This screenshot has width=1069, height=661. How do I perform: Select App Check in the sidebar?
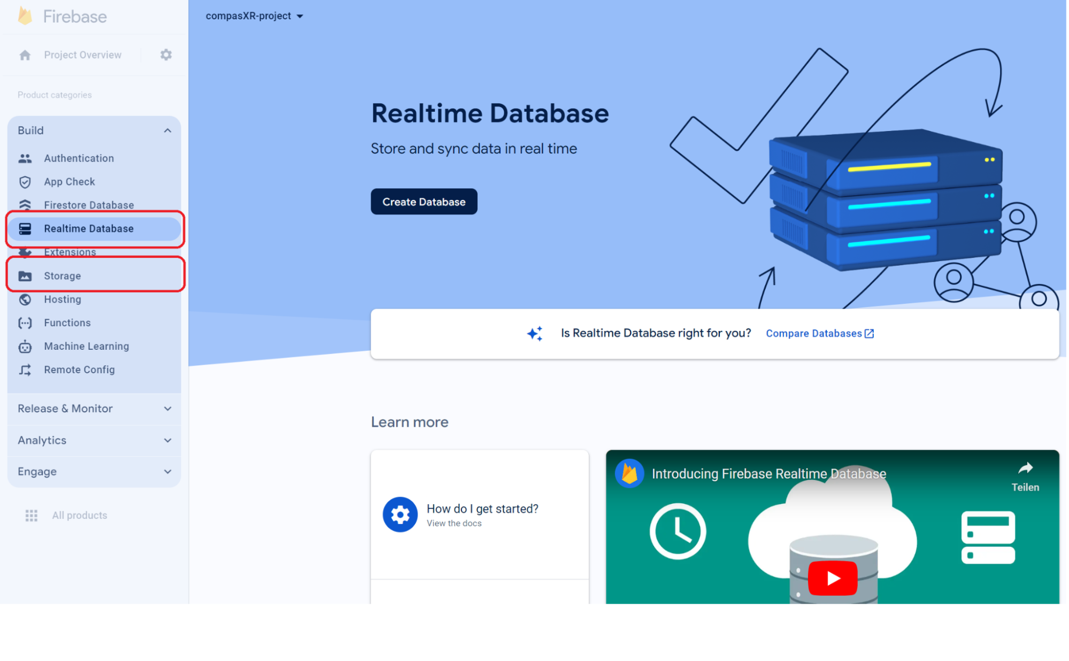[70, 182]
